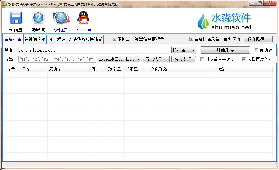The image size is (279, 170).
Task: Open the Excel兼容csv格式 dropdown
Action: click(119, 59)
